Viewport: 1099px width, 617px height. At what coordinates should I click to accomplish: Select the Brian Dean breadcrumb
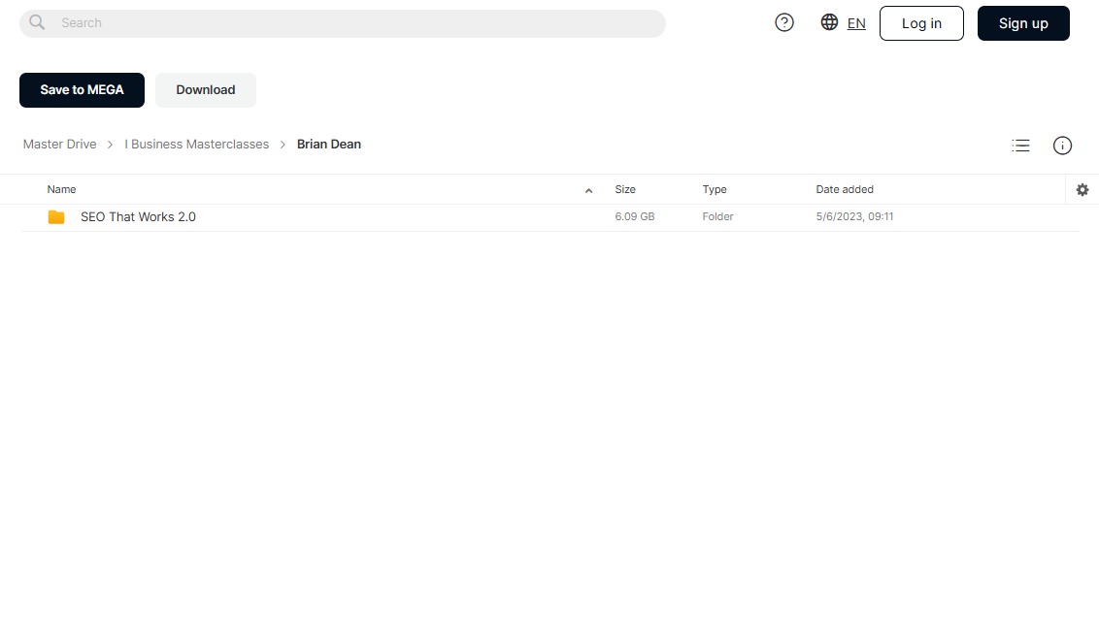(329, 145)
